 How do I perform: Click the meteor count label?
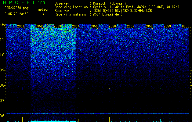click(x=43, y=9)
